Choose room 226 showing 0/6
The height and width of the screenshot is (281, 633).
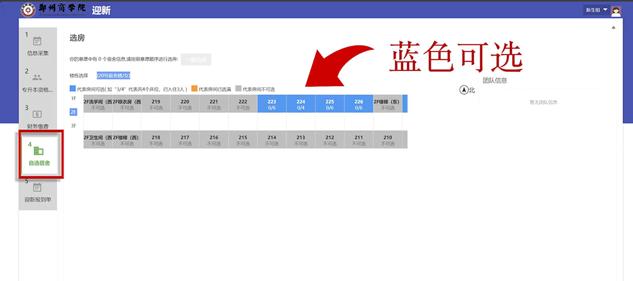click(359, 104)
